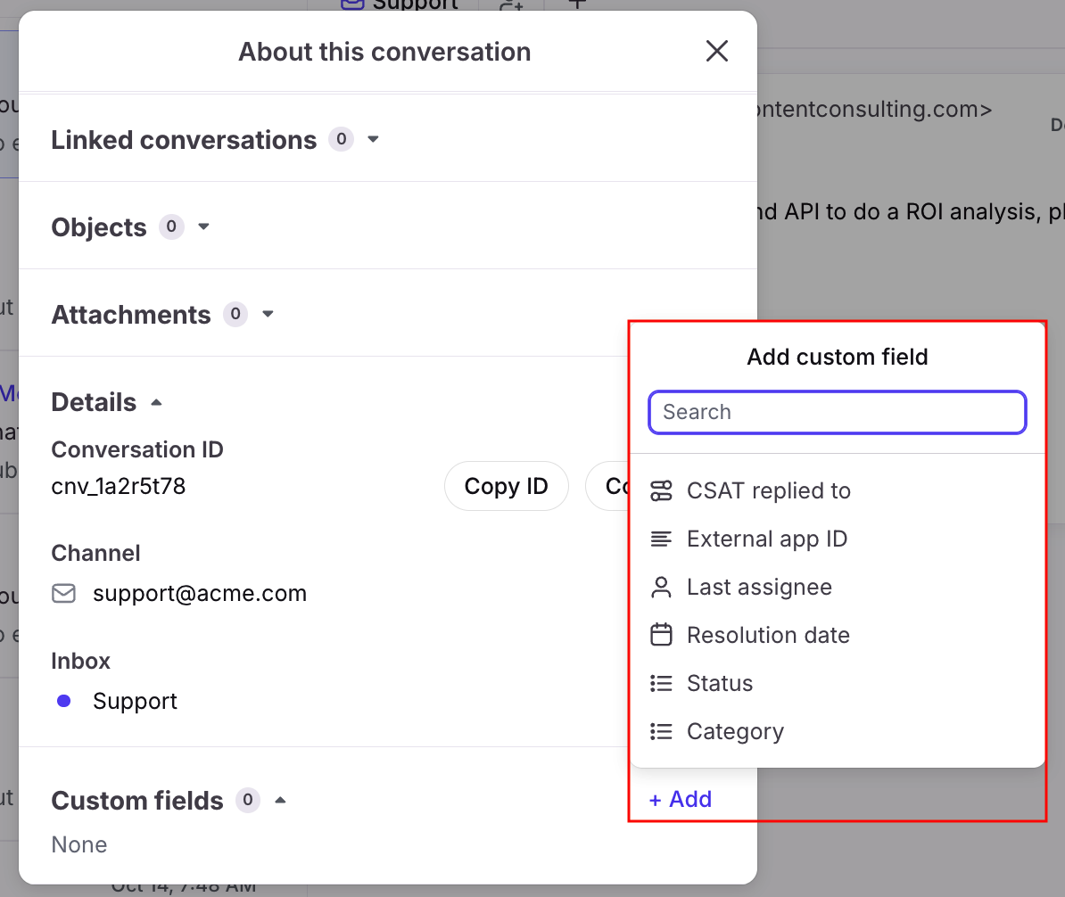The height and width of the screenshot is (897, 1065).
Task: Expand the Objects section arrow
Action: [x=203, y=227]
